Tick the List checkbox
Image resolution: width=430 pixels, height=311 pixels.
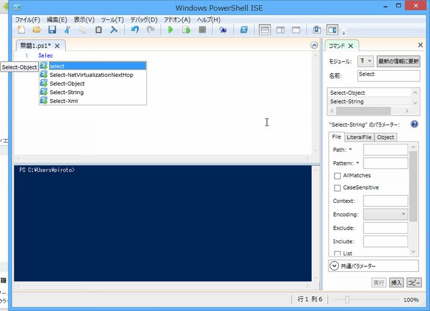coord(338,254)
